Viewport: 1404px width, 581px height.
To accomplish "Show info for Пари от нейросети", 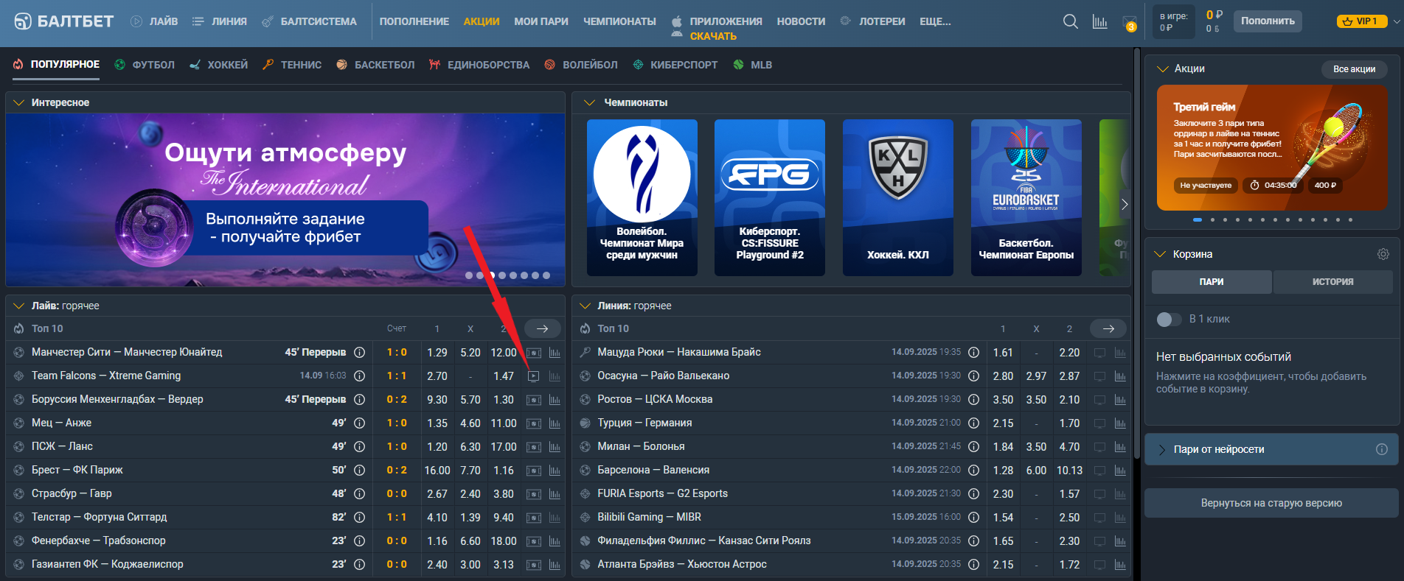I will 1382,449.
